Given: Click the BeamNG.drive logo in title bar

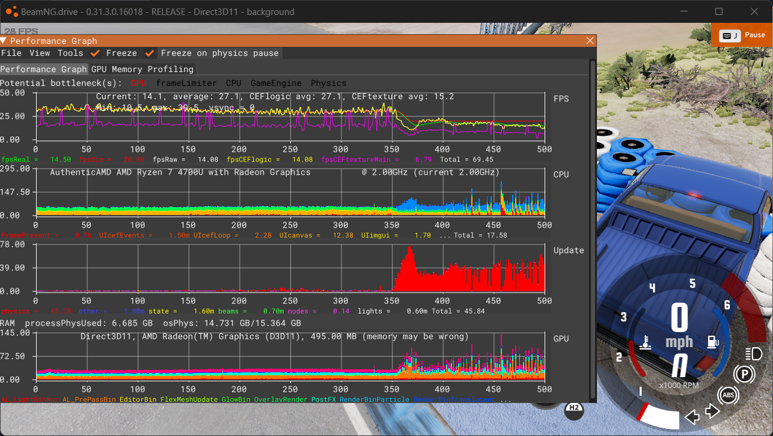Looking at the screenshot, I should coord(11,11).
